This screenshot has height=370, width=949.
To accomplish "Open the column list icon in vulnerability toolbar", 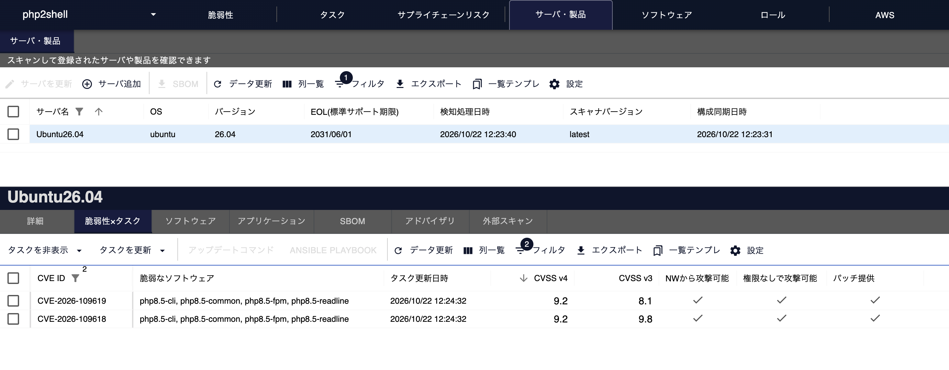I will pos(468,250).
